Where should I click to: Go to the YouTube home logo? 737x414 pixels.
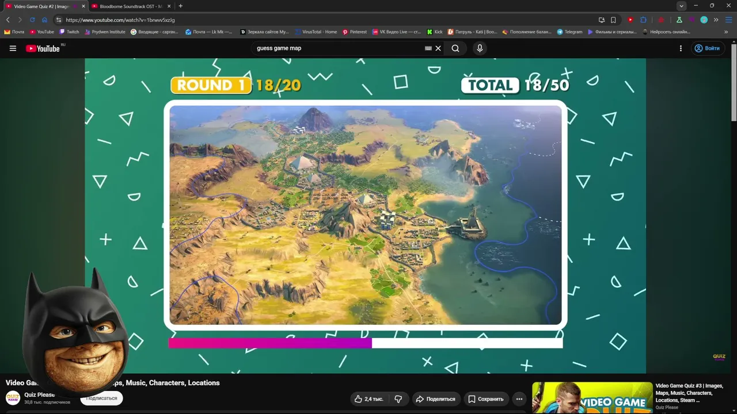43,48
